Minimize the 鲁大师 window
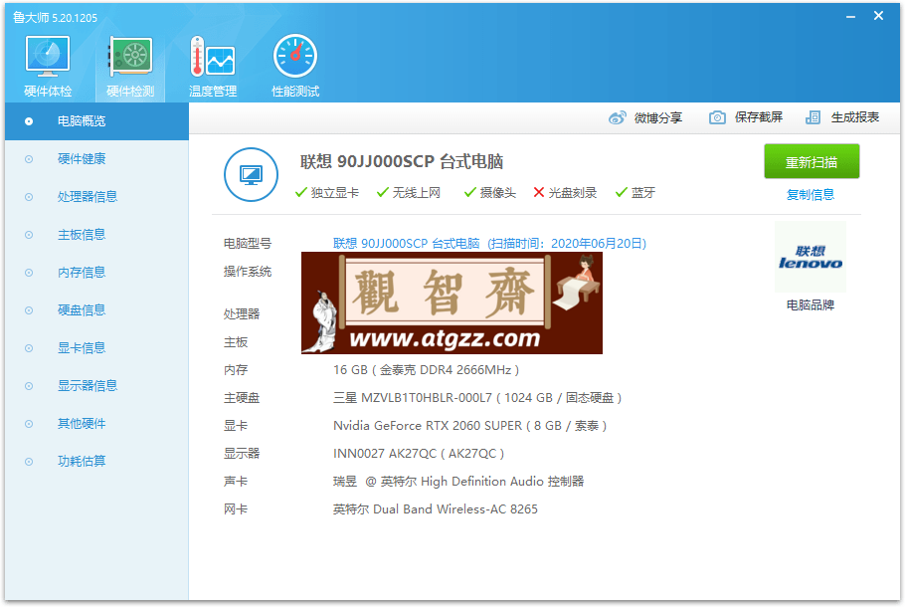Screen dimensions: 905x607 click(x=850, y=17)
